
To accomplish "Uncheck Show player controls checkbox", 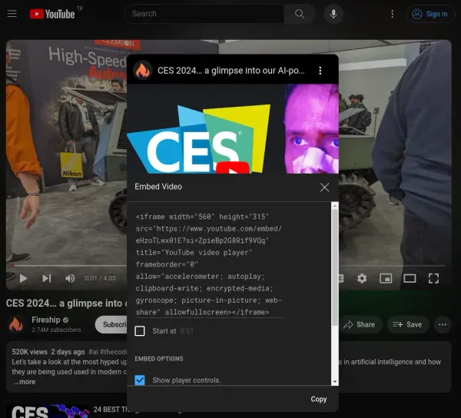I will (140, 380).
